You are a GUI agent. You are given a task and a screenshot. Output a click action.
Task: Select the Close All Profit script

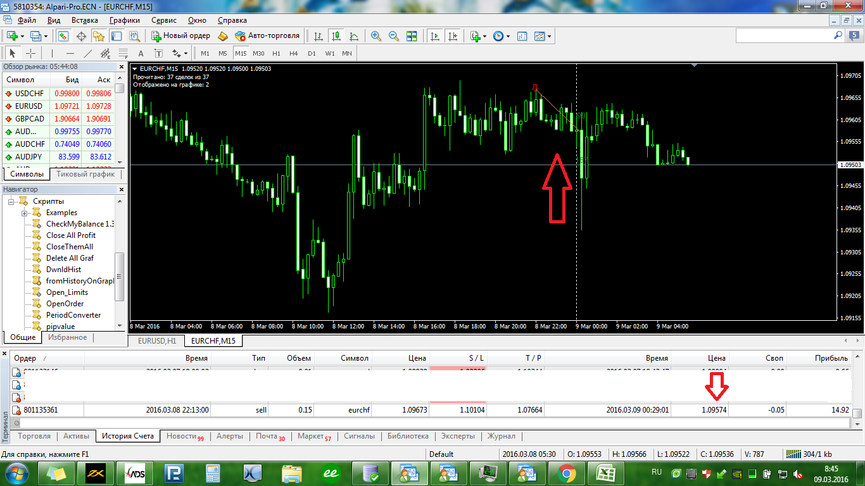click(x=71, y=235)
